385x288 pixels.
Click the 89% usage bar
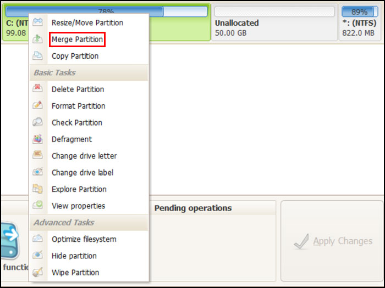pos(360,12)
